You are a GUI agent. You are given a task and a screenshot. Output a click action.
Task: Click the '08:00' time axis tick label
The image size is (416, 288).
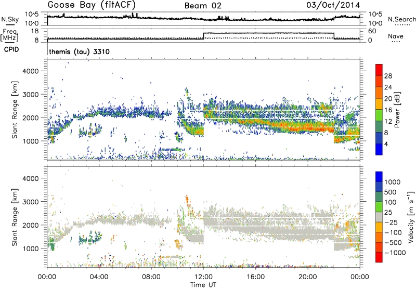point(151,277)
